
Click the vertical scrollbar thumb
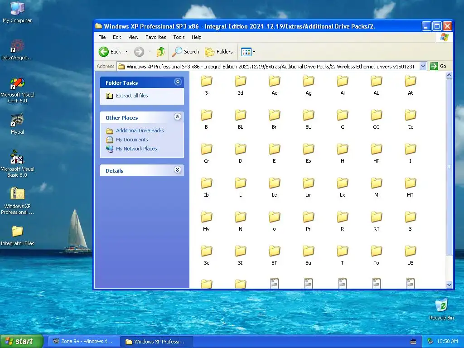(x=449, y=167)
